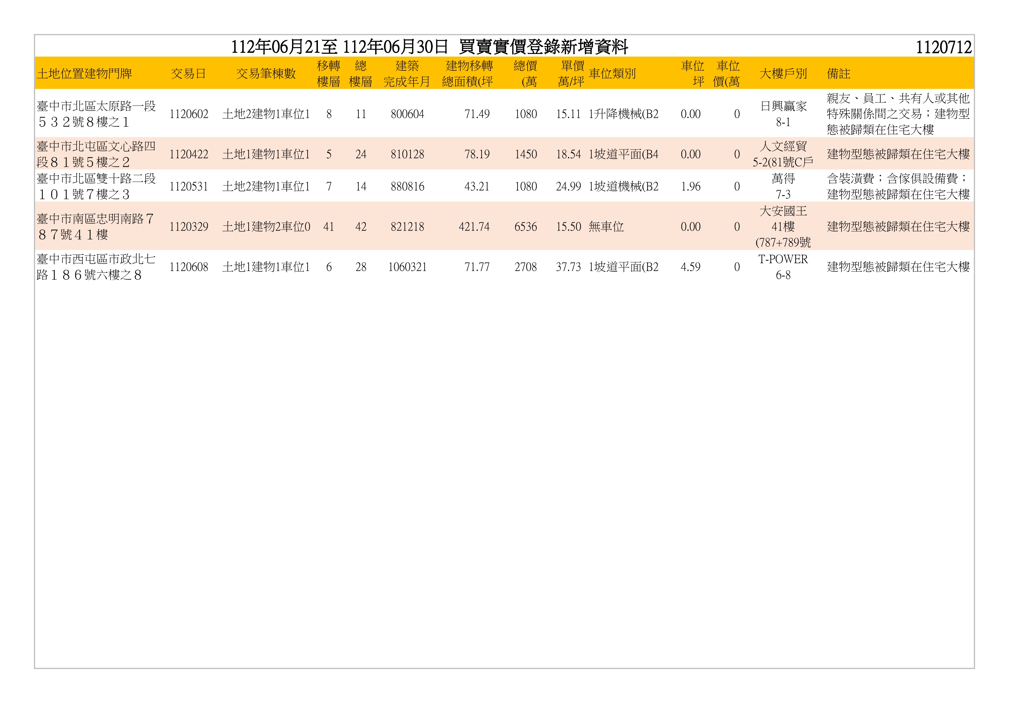Click parking area 4.59

691,267
